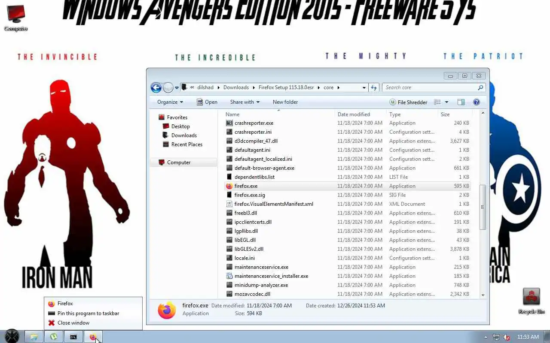Open the recent pages dropdown arrow
The width and height of the screenshot is (550, 343).
click(177, 88)
